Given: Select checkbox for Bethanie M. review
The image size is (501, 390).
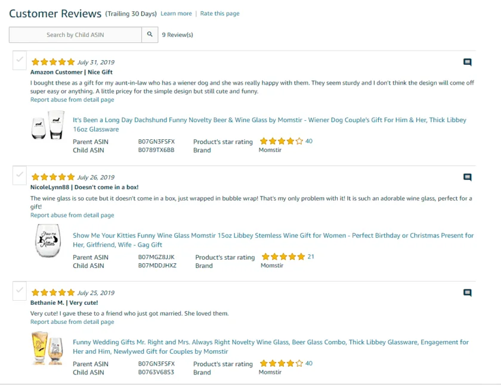Looking at the screenshot, I should point(20,291).
